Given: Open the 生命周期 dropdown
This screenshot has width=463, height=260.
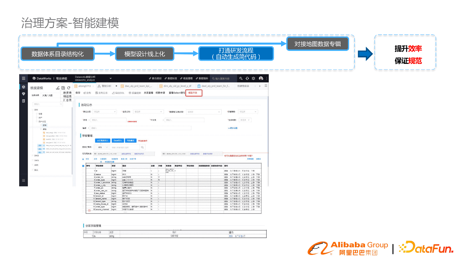Looking at the screenshot, I should (245, 120).
